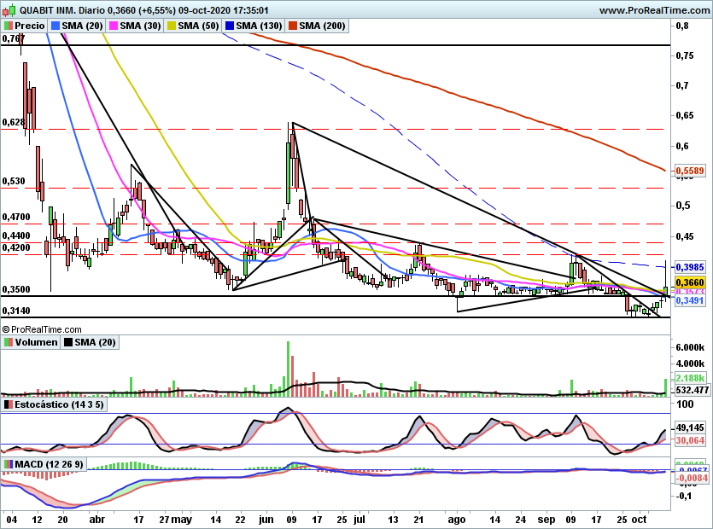This screenshot has height=529, width=713.
Task: Click the jul date axis label
Action: coord(359,520)
